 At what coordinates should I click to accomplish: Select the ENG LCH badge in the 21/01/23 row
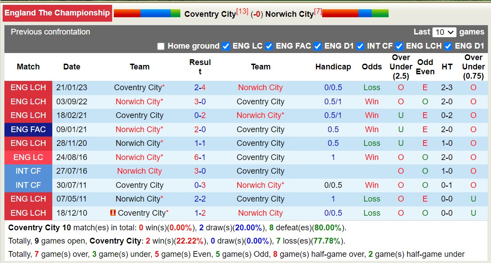[x=28, y=88]
